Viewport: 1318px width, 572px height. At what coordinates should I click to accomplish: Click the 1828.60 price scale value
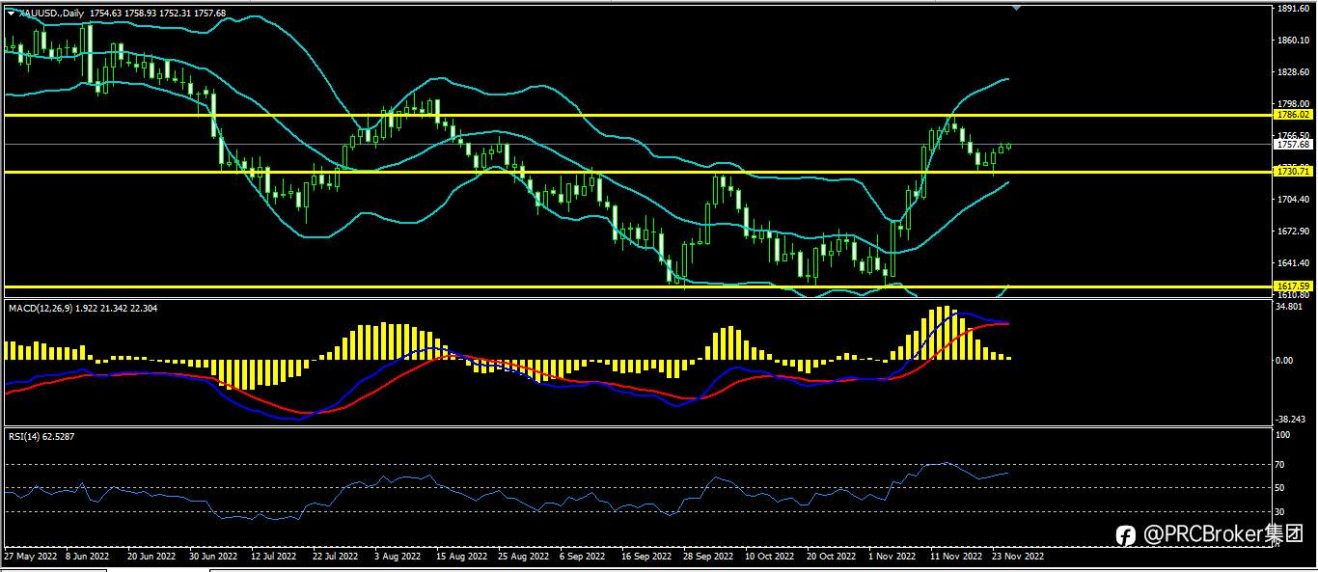click(x=1292, y=72)
